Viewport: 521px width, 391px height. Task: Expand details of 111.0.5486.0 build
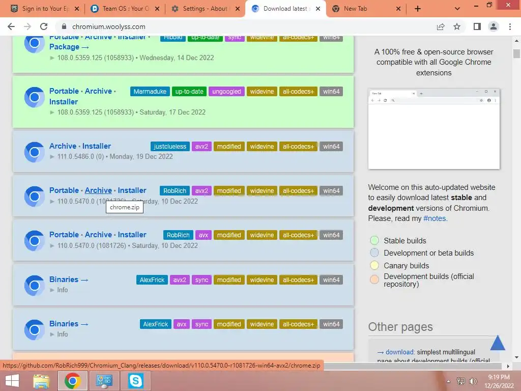point(52,157)
